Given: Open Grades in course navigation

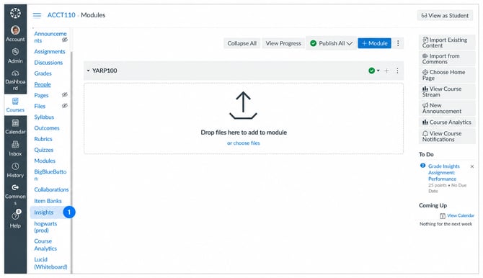Looking at the screenshot, I should tap(43, 73).
